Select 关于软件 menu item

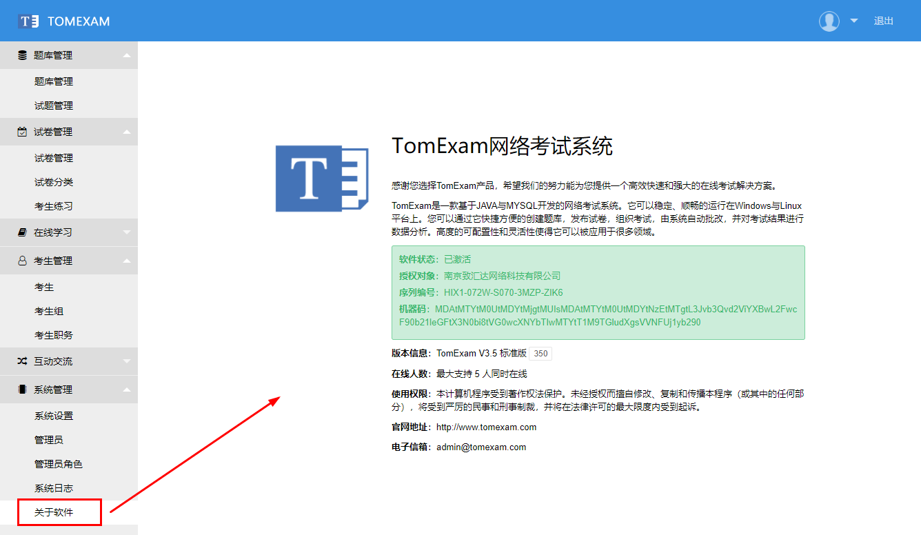click(54, 512)
